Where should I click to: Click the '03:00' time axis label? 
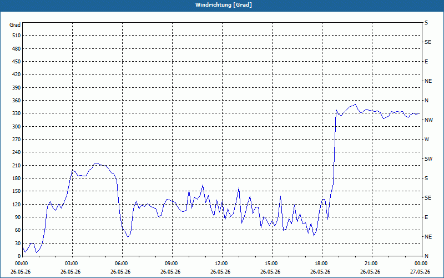73,263
